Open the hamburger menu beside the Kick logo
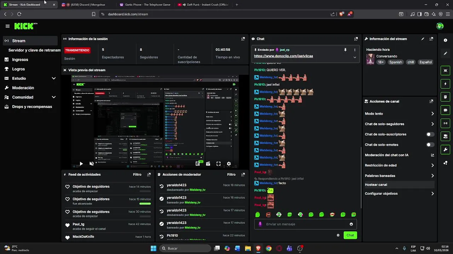The width and height of the screenshot is (453, 254). coord(7,26)
